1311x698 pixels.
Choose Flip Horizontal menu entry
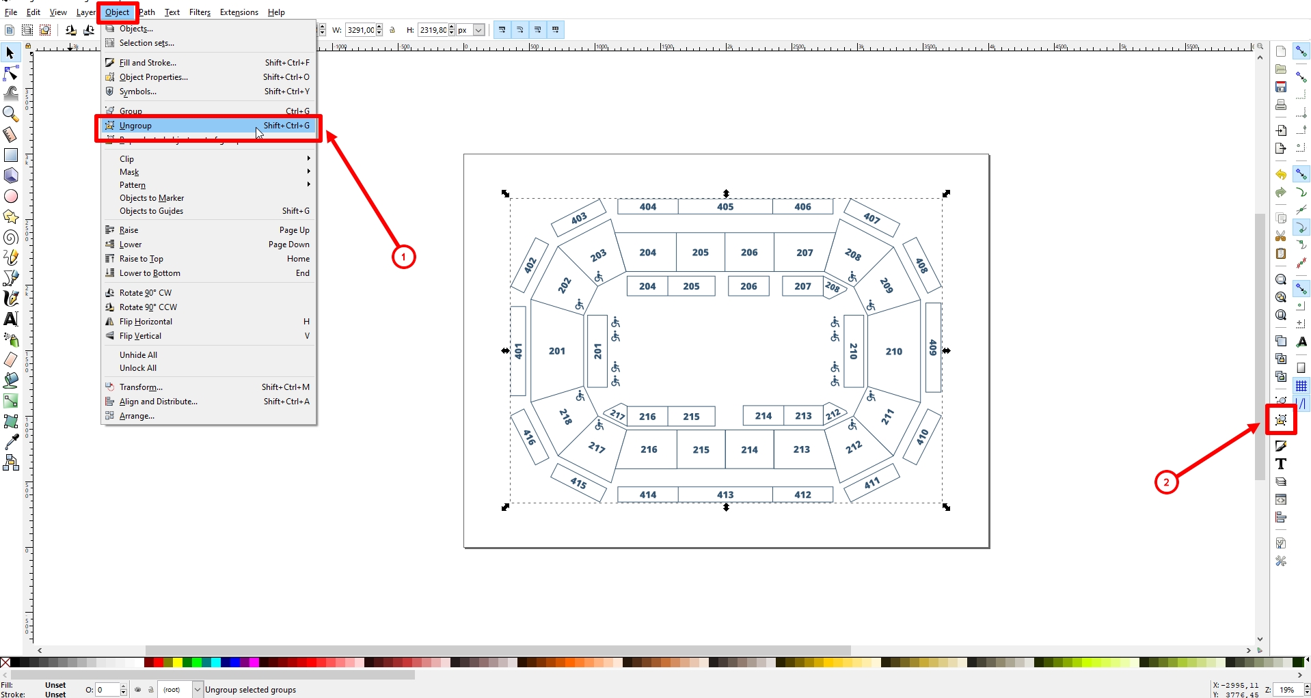(x=208, y=322)
